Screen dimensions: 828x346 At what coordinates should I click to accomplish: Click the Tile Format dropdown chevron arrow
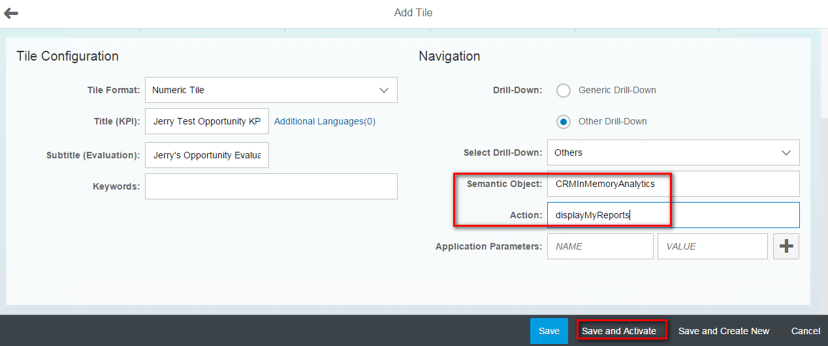[384, 90]
